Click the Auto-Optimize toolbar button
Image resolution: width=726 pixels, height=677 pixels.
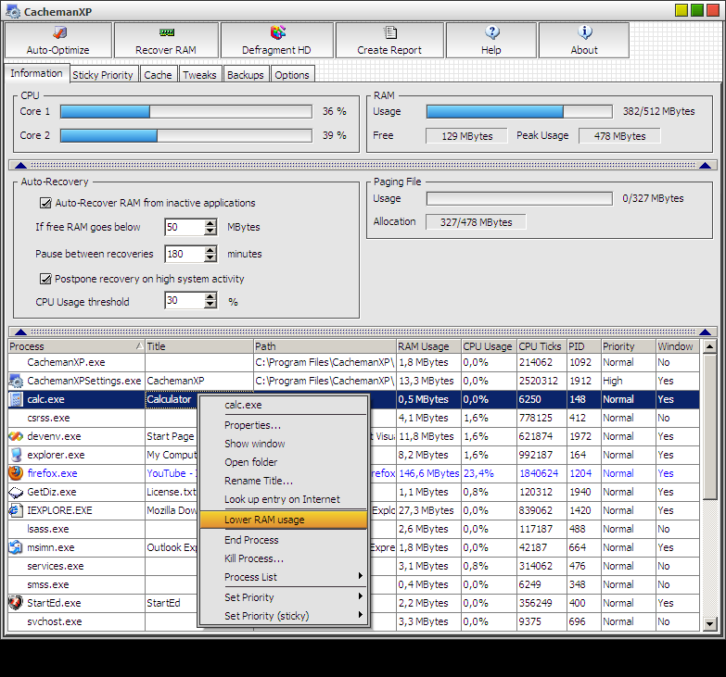tap(58, 40)
